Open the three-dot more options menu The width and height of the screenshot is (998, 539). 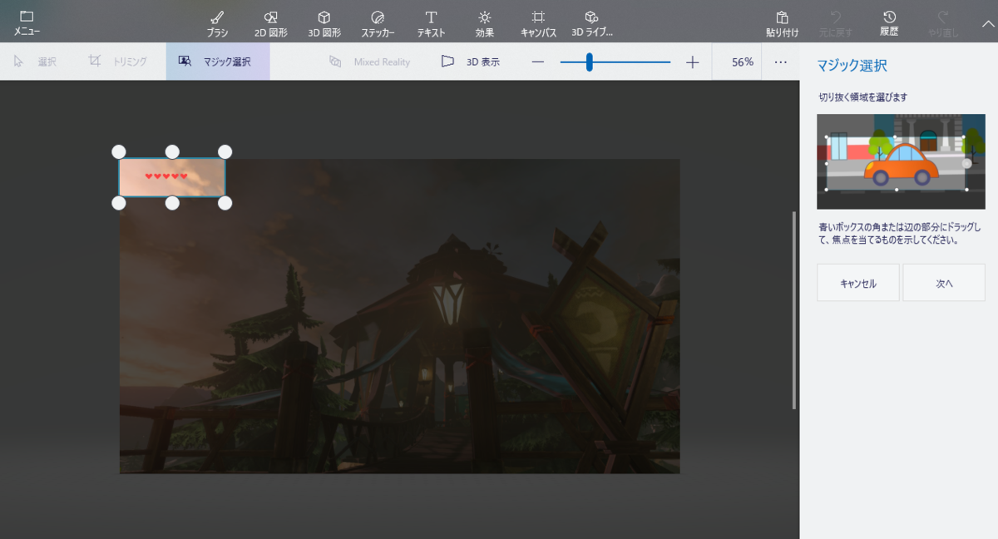click(x=780, y=62)
